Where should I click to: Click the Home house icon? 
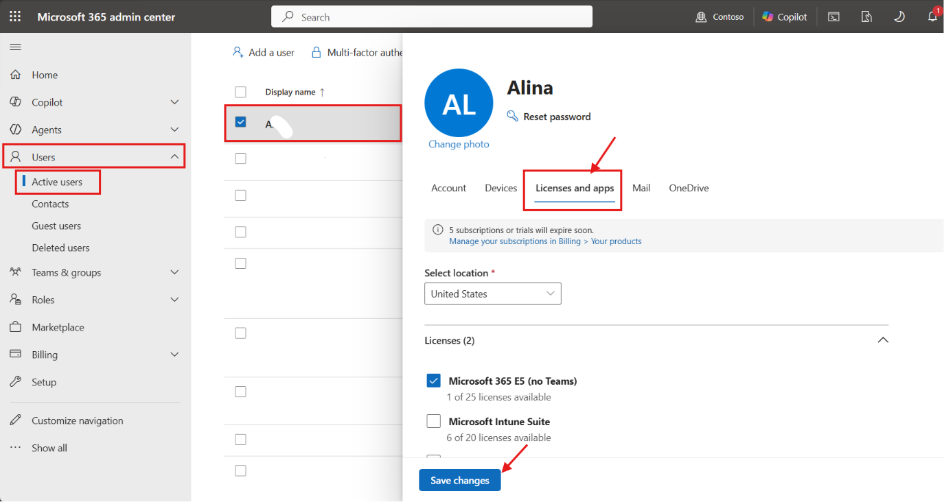click(16, 75)
